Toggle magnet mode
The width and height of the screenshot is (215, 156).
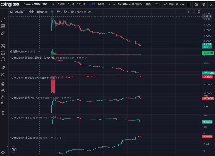click(3, 84)
